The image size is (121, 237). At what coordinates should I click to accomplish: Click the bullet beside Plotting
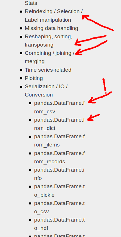point(21,78)
